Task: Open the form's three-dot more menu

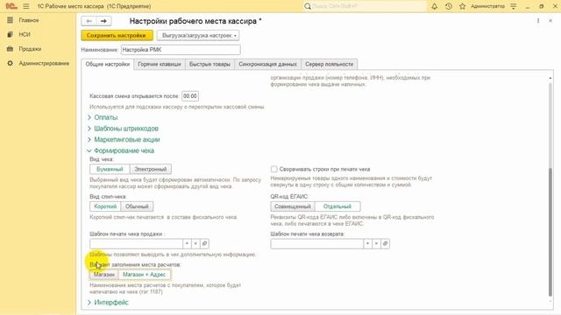Action: (x=538, y=21)
